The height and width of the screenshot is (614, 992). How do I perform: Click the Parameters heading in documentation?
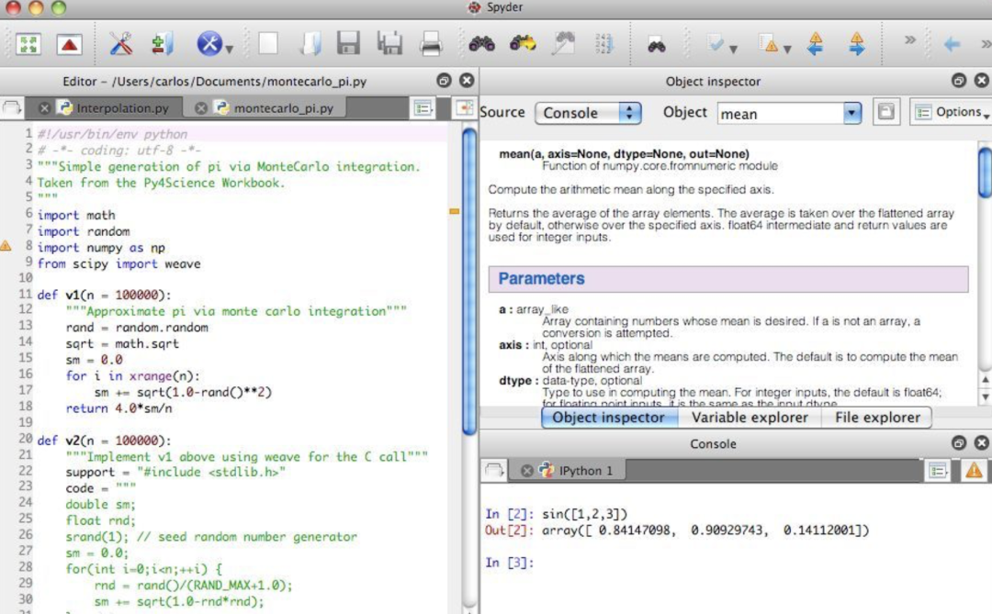tap(541, 279)
